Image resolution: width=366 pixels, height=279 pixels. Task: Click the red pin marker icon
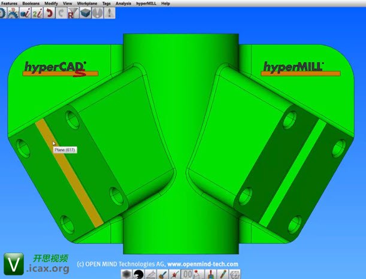point(199,274)
